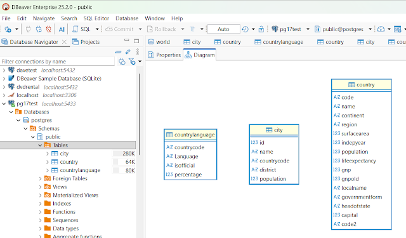Screen dimensions: 406x238
Task: Click the Filter connections by name field
Action: [58, 62]
